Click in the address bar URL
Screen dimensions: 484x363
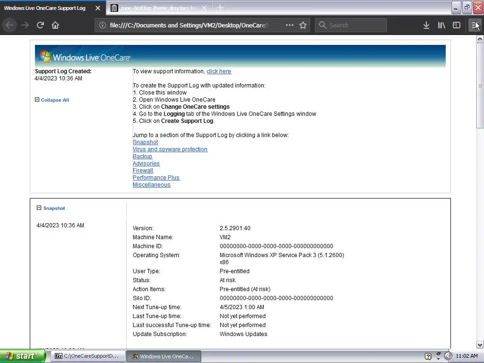pyautogui.click(x=189, y=26)
